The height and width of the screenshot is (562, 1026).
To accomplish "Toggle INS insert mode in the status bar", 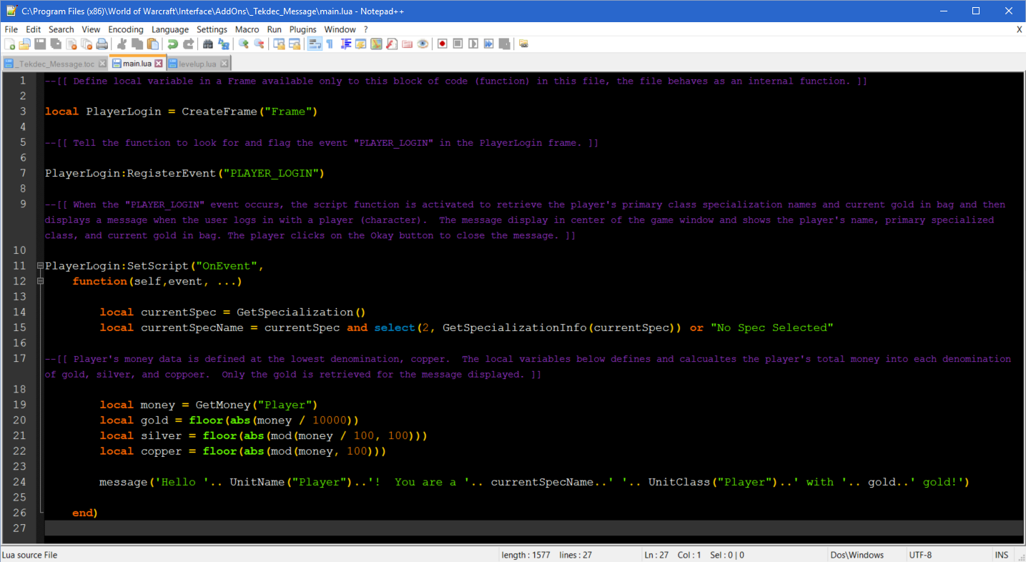I will tap(1001, 555).
